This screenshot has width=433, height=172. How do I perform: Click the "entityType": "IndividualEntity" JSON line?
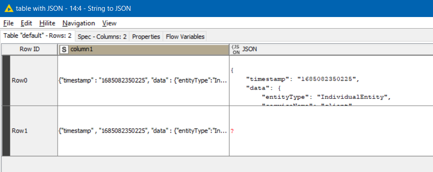coord(326,97)
